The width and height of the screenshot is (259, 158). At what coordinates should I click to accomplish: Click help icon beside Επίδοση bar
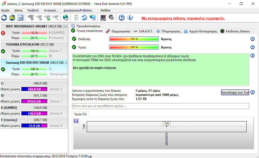(252, 39)
